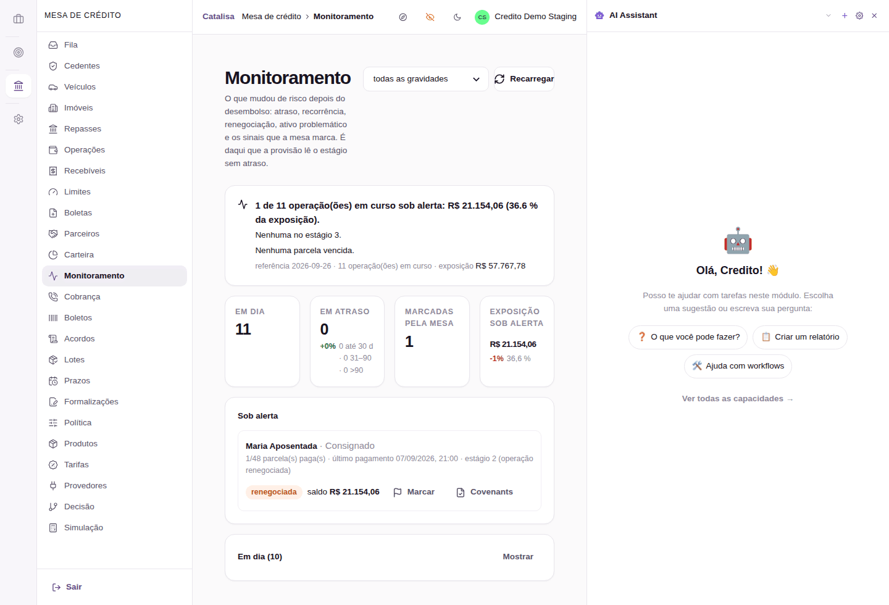Open Simulação sidebar item

tap(114, 528)
